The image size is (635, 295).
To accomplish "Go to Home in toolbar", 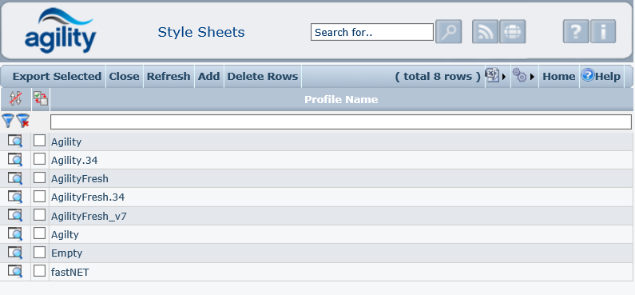I will pos(559,77).
